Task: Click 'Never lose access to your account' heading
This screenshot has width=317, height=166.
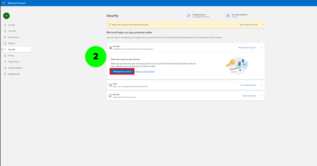Action: [x=125, y=59]
